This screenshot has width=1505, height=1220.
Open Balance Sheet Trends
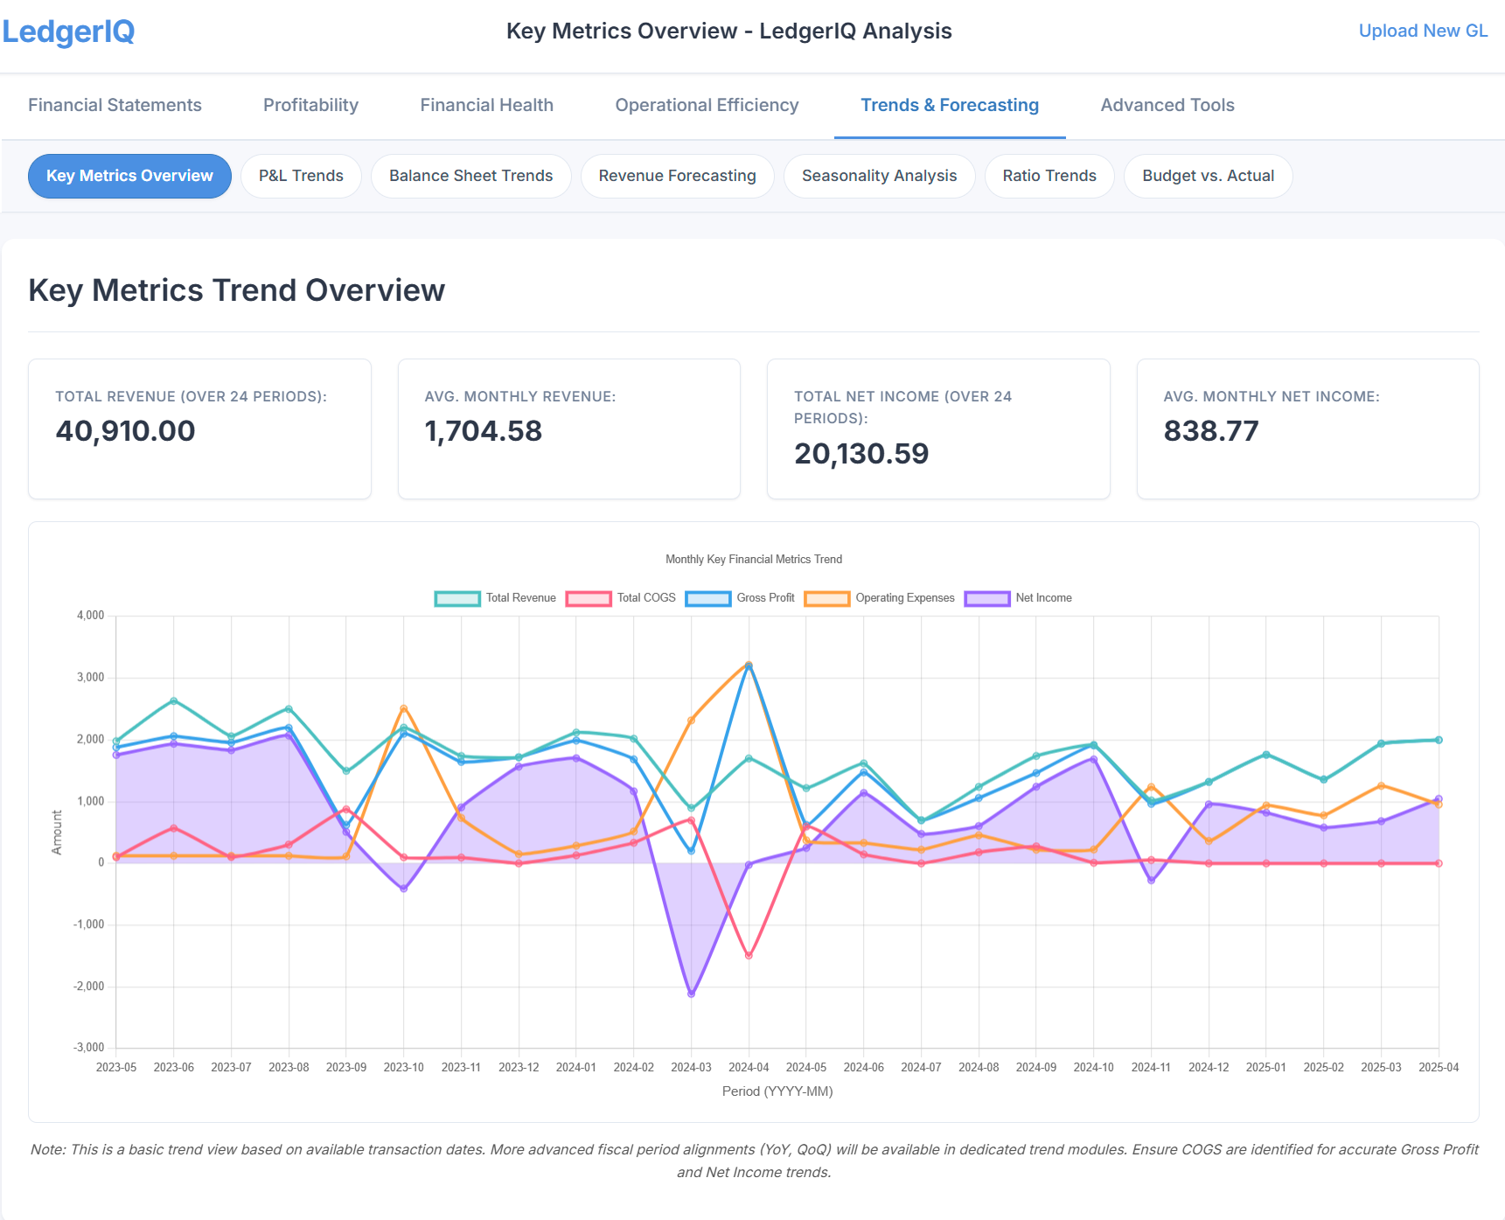470,176
